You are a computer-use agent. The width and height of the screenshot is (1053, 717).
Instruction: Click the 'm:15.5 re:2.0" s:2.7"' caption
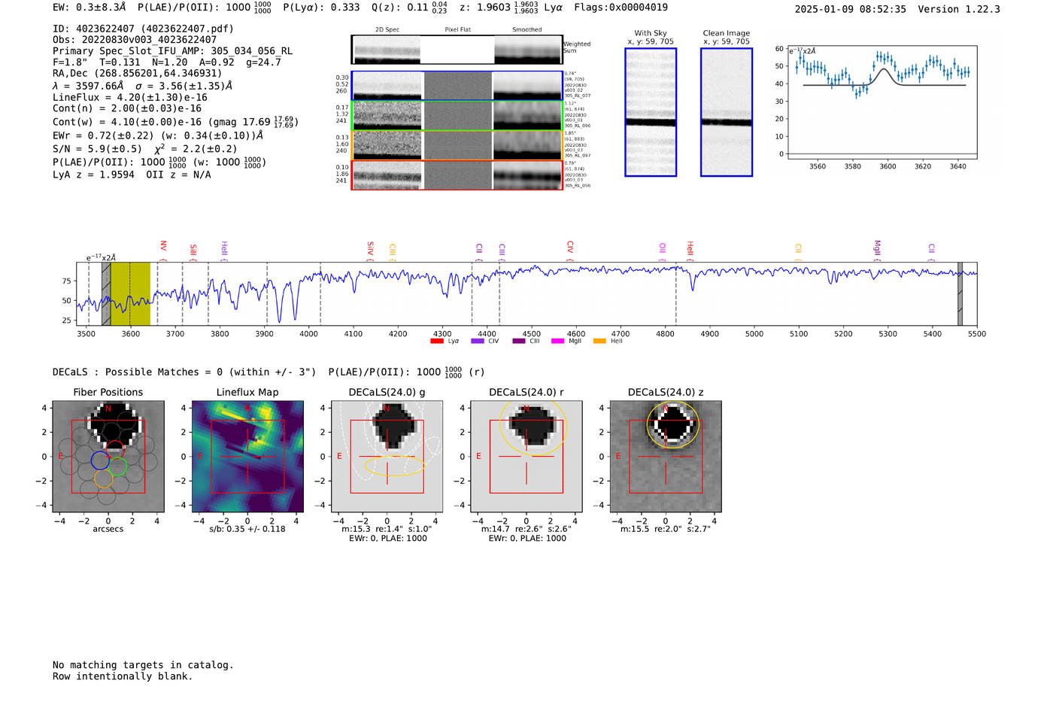(x=666, y=529)
